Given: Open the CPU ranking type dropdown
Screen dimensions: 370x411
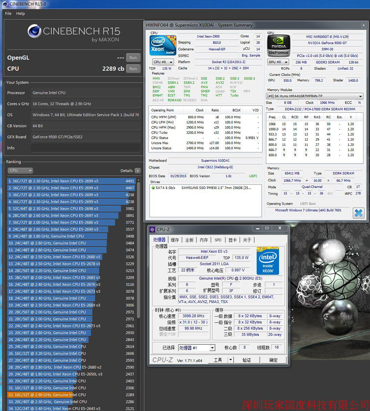Looking at the screenshot, I should point(20,170).
